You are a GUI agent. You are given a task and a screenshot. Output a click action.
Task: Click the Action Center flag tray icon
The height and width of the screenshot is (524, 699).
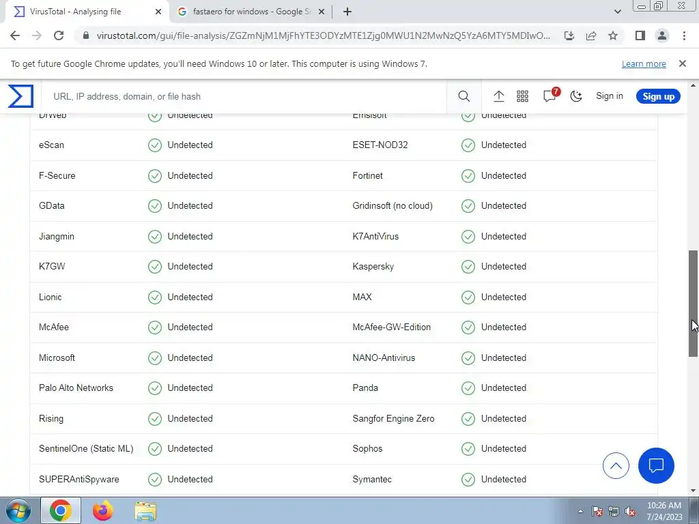597,511
